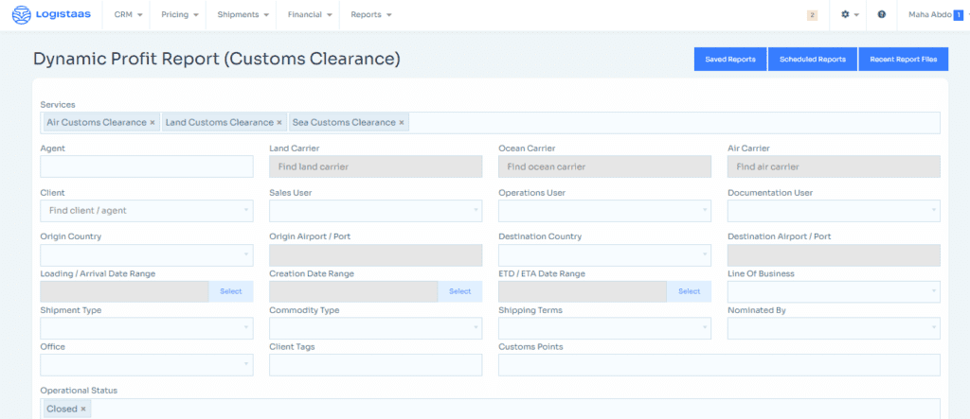Select the Creation Date Range
Image resolution: width=970 pixels, height=419 pixels.
click(x=459, y=292)
